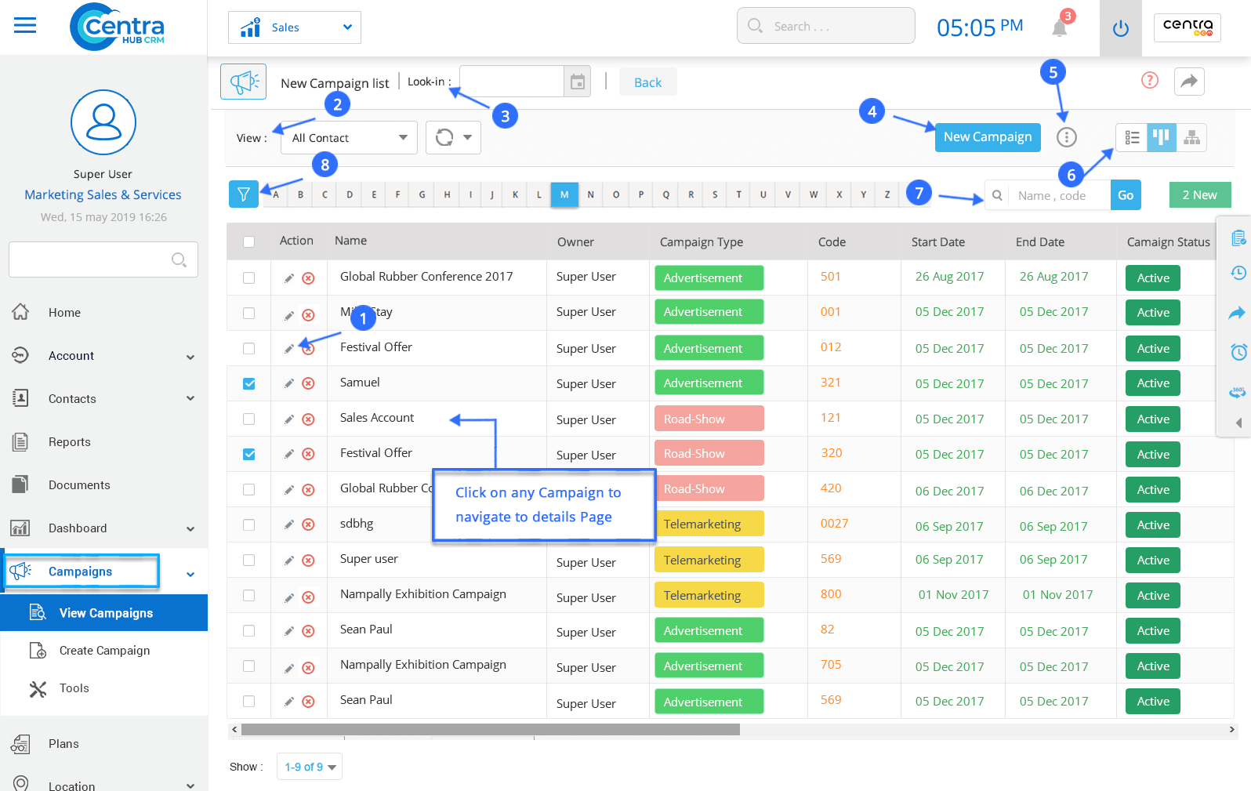
Task: Open Create Campaign in sidebar
Action: [x=104, y=651]
